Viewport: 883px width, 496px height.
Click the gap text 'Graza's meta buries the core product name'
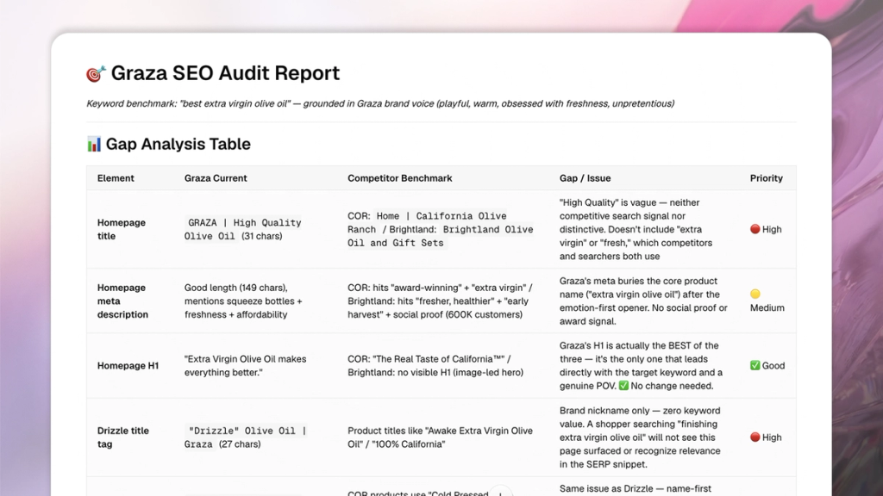pos(643,301)
